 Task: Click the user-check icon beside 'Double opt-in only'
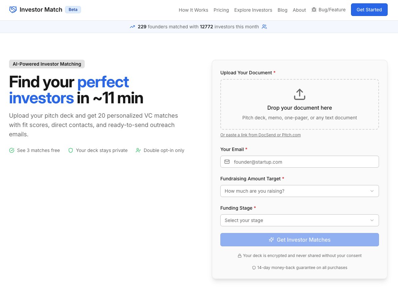point(138,150)
